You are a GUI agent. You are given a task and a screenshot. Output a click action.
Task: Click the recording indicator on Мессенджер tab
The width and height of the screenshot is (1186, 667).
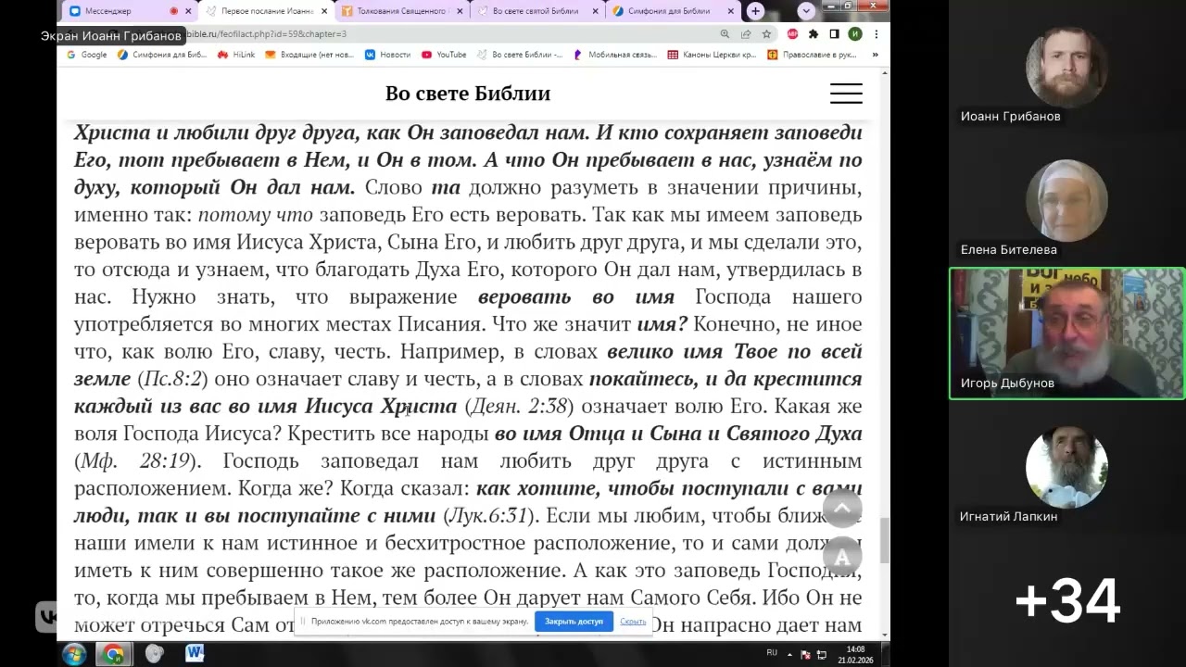tap(173, 11)
